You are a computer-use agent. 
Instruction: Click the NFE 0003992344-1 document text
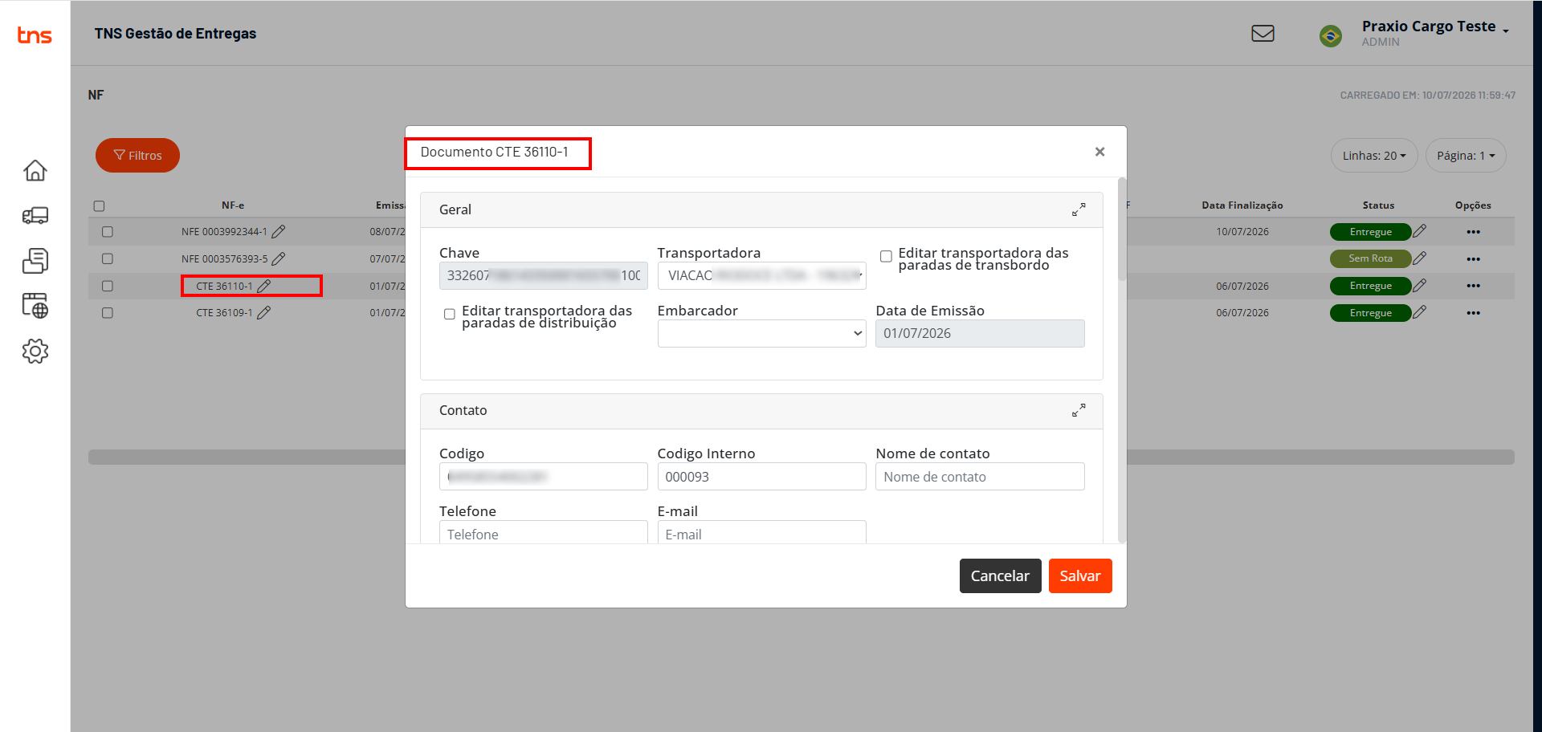click(x=224, y=232)
